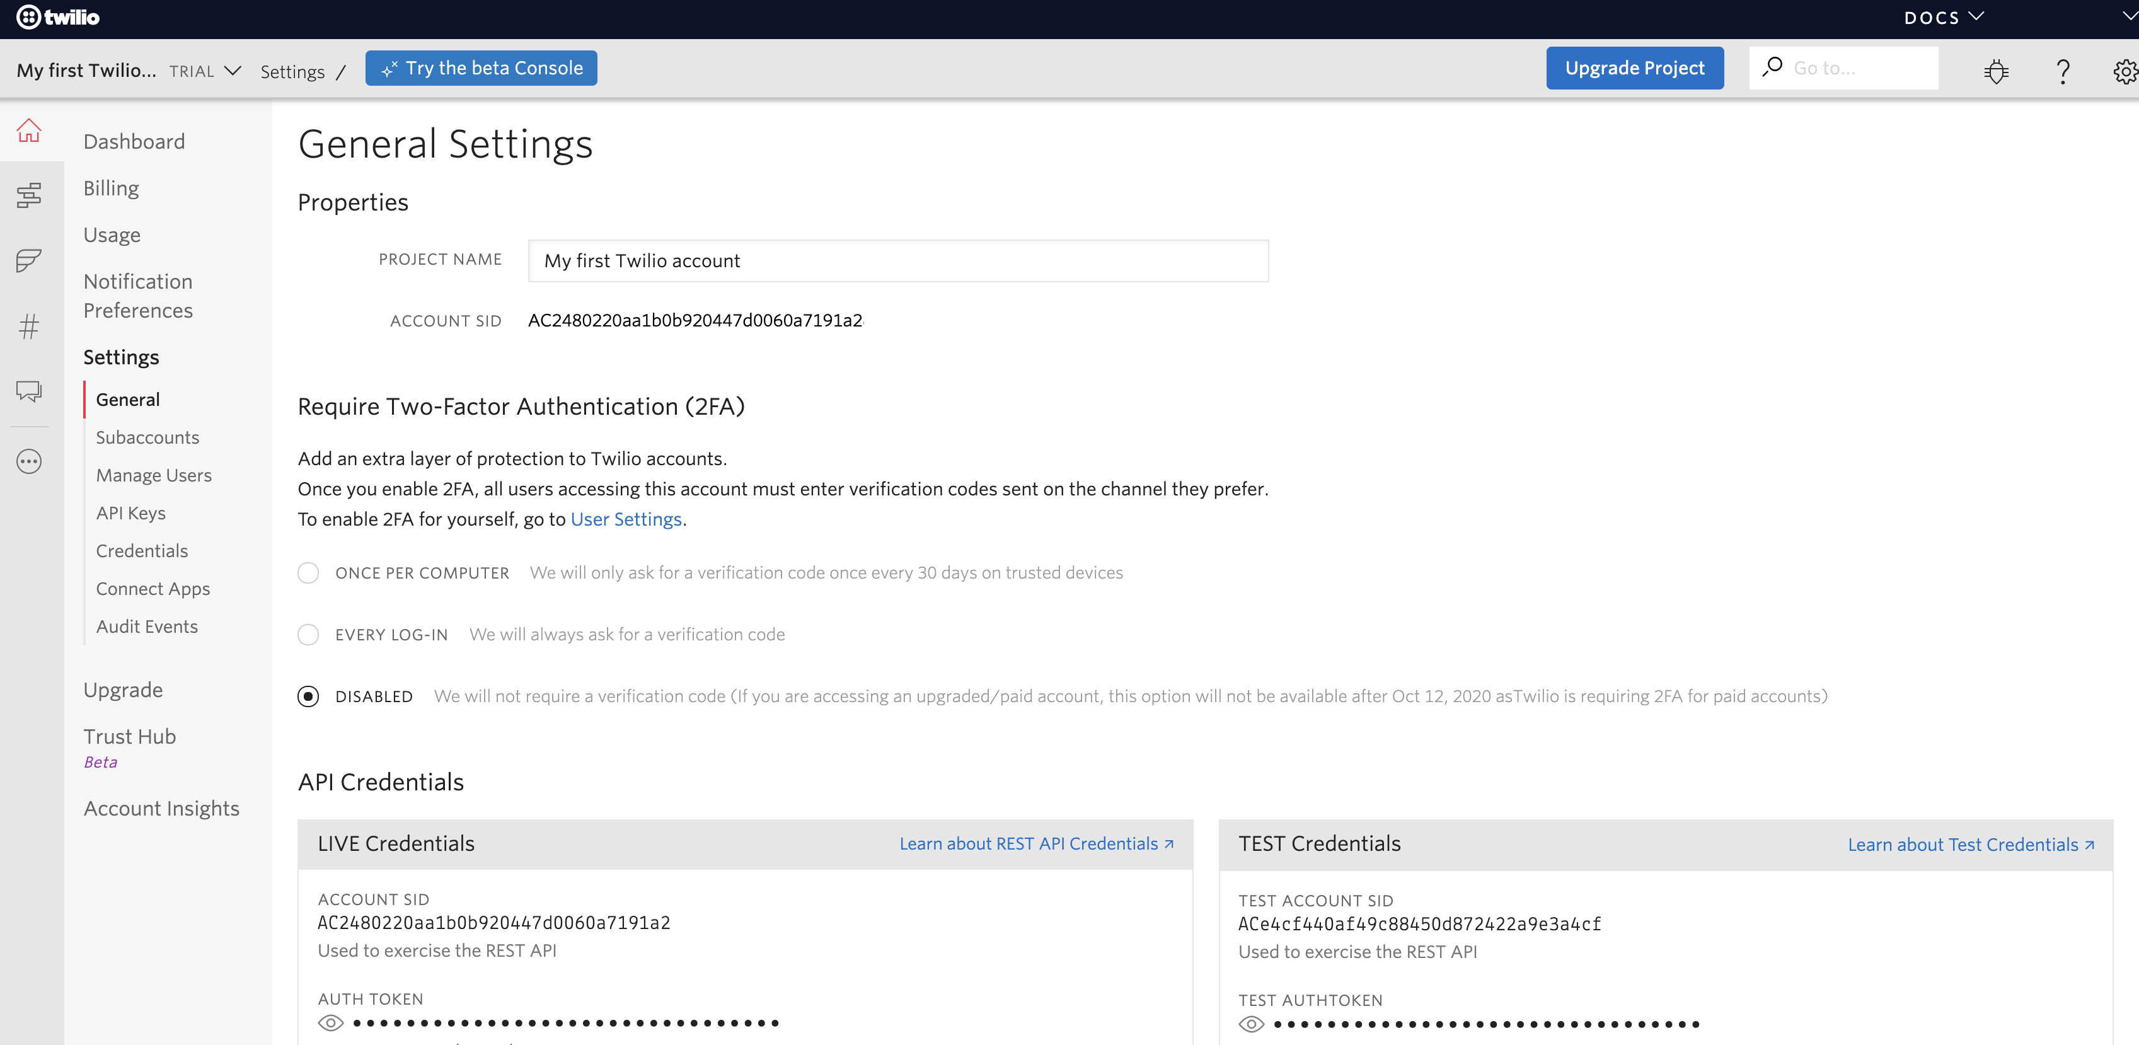Click the masked Test AuthToken dots
This screenshot has height=1045, width=2139.
point(1486,1024)
